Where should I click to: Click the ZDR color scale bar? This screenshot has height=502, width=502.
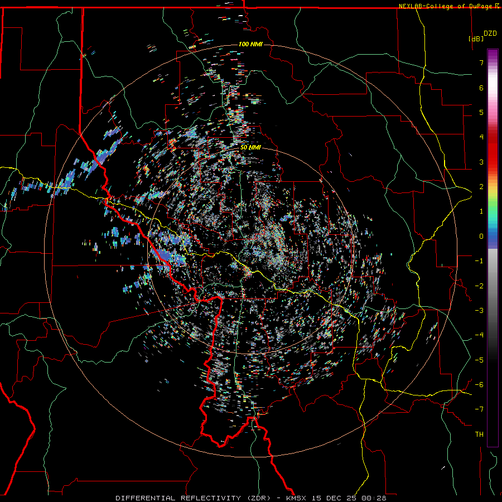493,248
